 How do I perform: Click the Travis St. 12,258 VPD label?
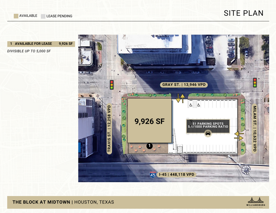pos(109,129)
